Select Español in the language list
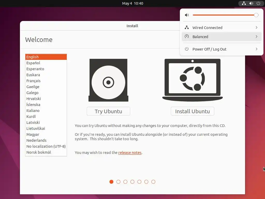This screenshot has height=199, width=265. pyautogui.click(x=46, y=63)
